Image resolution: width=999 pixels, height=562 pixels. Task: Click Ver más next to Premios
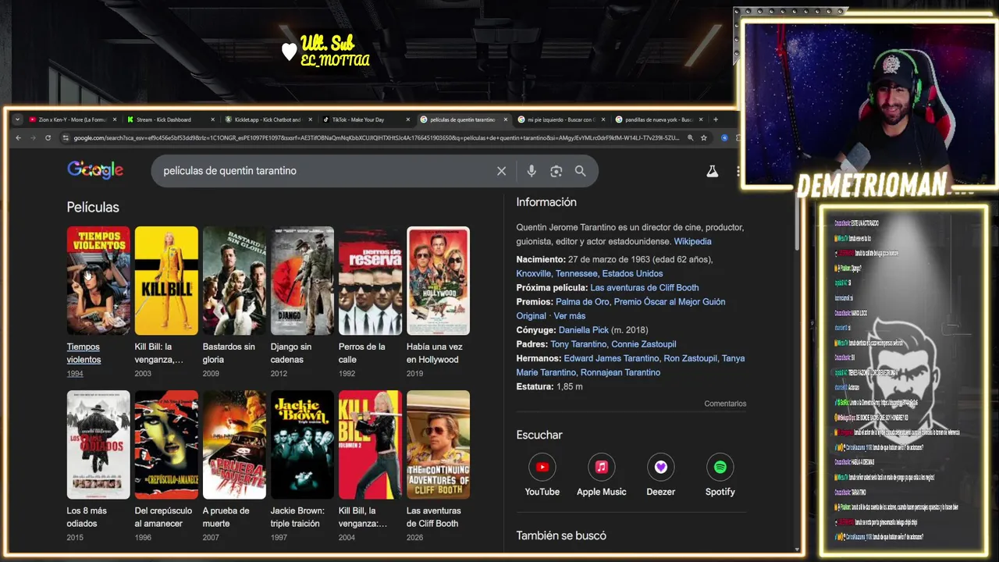pos(570,315)
